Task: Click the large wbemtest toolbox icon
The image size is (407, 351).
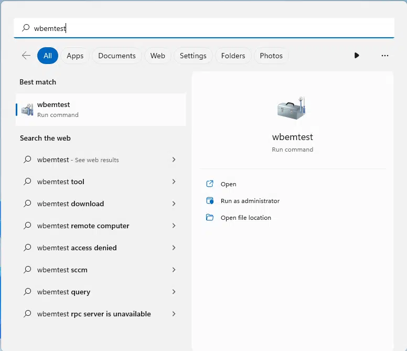Action: (x=292, y=108)
